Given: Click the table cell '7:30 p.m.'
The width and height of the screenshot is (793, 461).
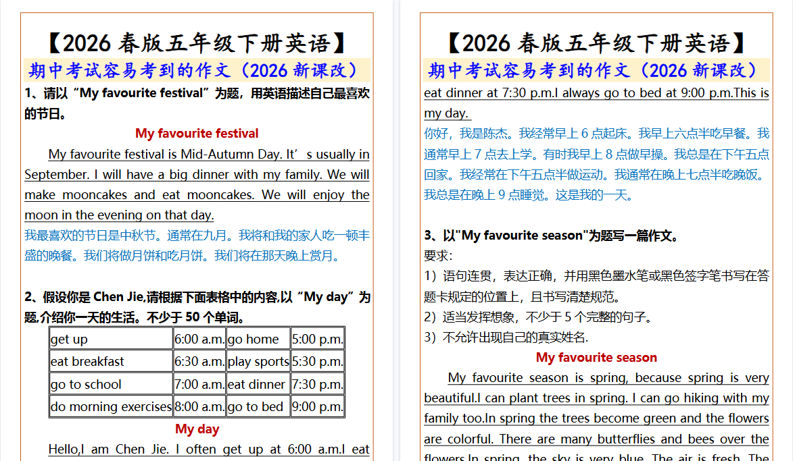Looking at the screenshot, I should (x=318, y=384).
